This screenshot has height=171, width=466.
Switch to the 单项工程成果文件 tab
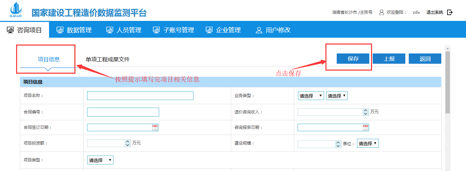click(108, 59)
